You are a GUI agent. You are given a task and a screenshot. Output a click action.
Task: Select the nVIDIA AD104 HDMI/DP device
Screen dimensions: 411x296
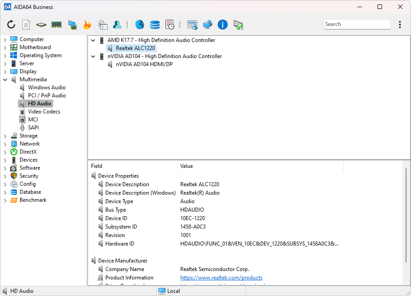coord(144,64)
